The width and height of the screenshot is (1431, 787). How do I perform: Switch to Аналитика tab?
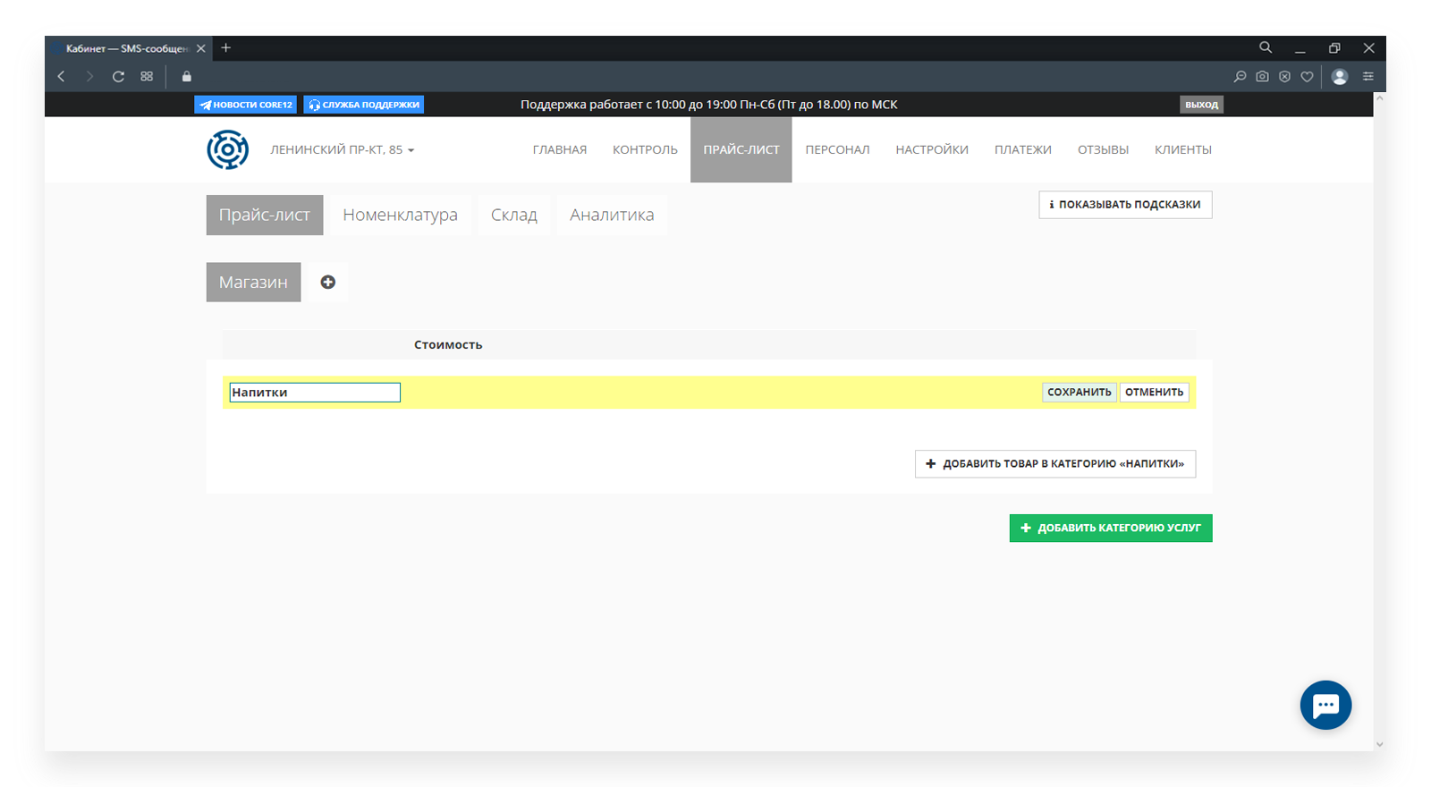coord(612,216)
